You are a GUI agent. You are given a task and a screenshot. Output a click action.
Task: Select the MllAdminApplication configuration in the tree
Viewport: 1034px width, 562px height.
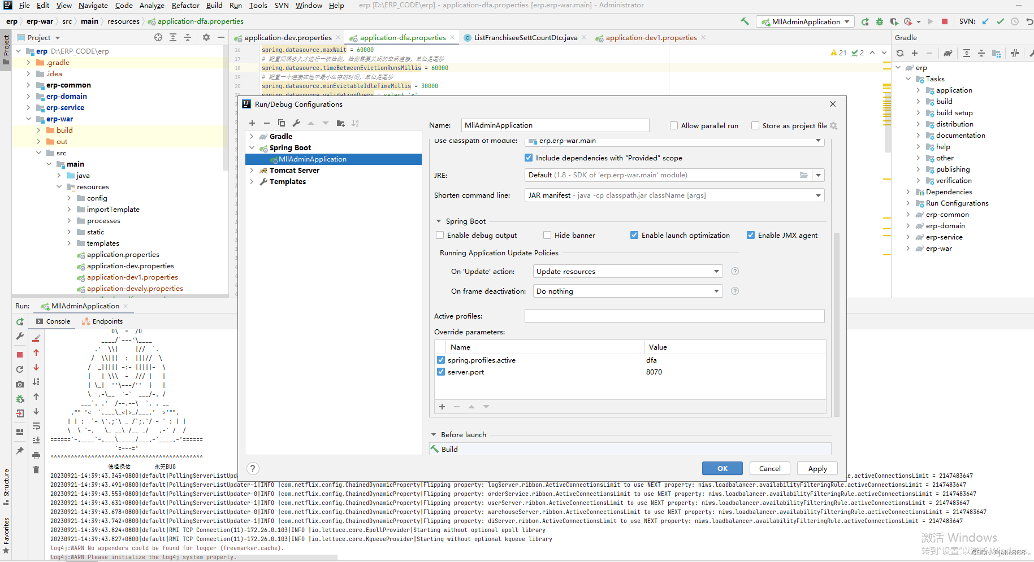[334, 159]
